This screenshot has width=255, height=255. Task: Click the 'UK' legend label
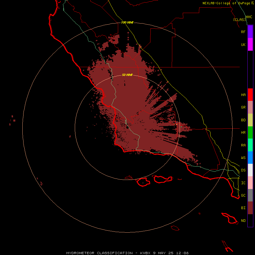[x=243, y=45]
